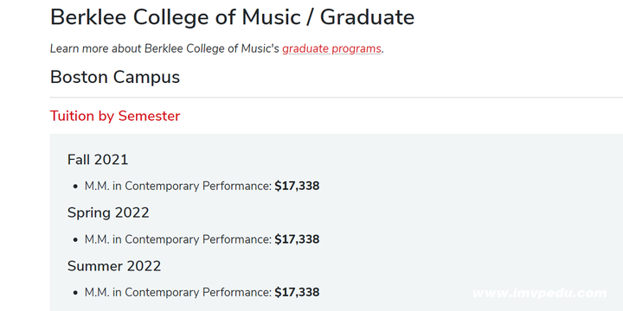
Task: Click the Summer 2022 tuition amount $17,338
Action: 297,292
